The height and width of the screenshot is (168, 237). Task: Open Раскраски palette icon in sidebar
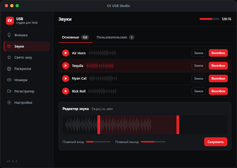point(9,69)
